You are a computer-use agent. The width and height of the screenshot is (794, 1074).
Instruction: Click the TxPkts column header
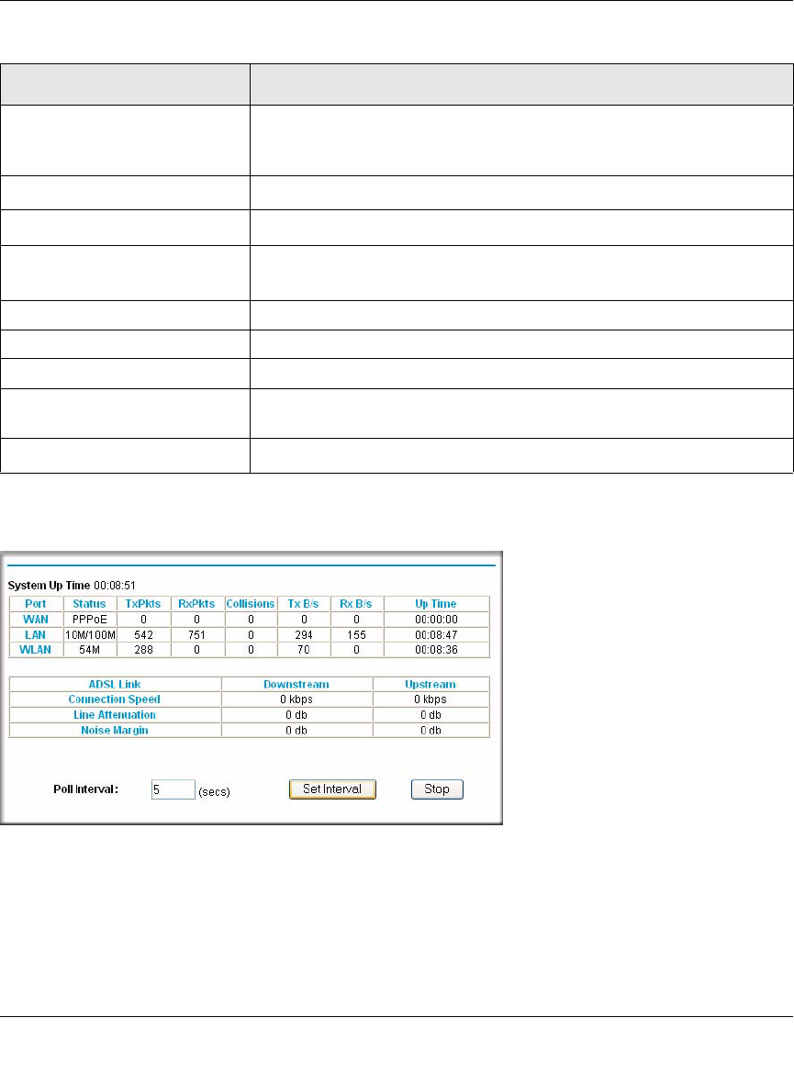(x=143, y=603)
